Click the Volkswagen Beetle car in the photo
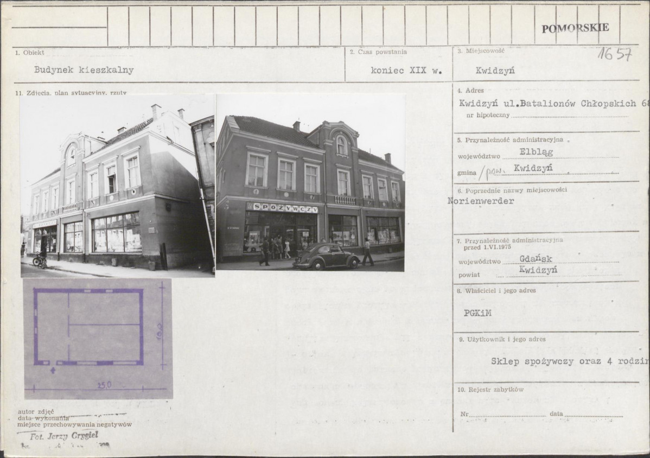This screenshot has width=650, height=458. tap(327, 257)
